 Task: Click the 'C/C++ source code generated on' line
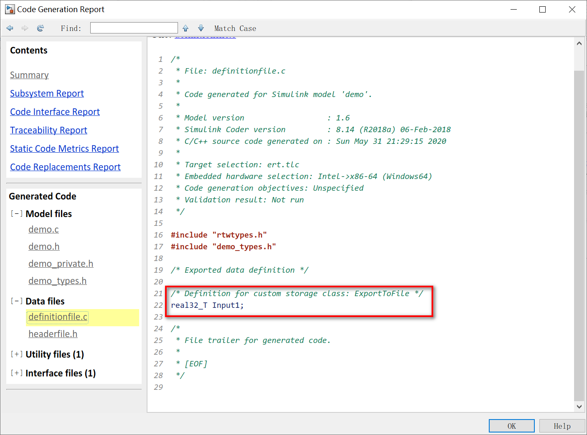click(x=311, y=141)
